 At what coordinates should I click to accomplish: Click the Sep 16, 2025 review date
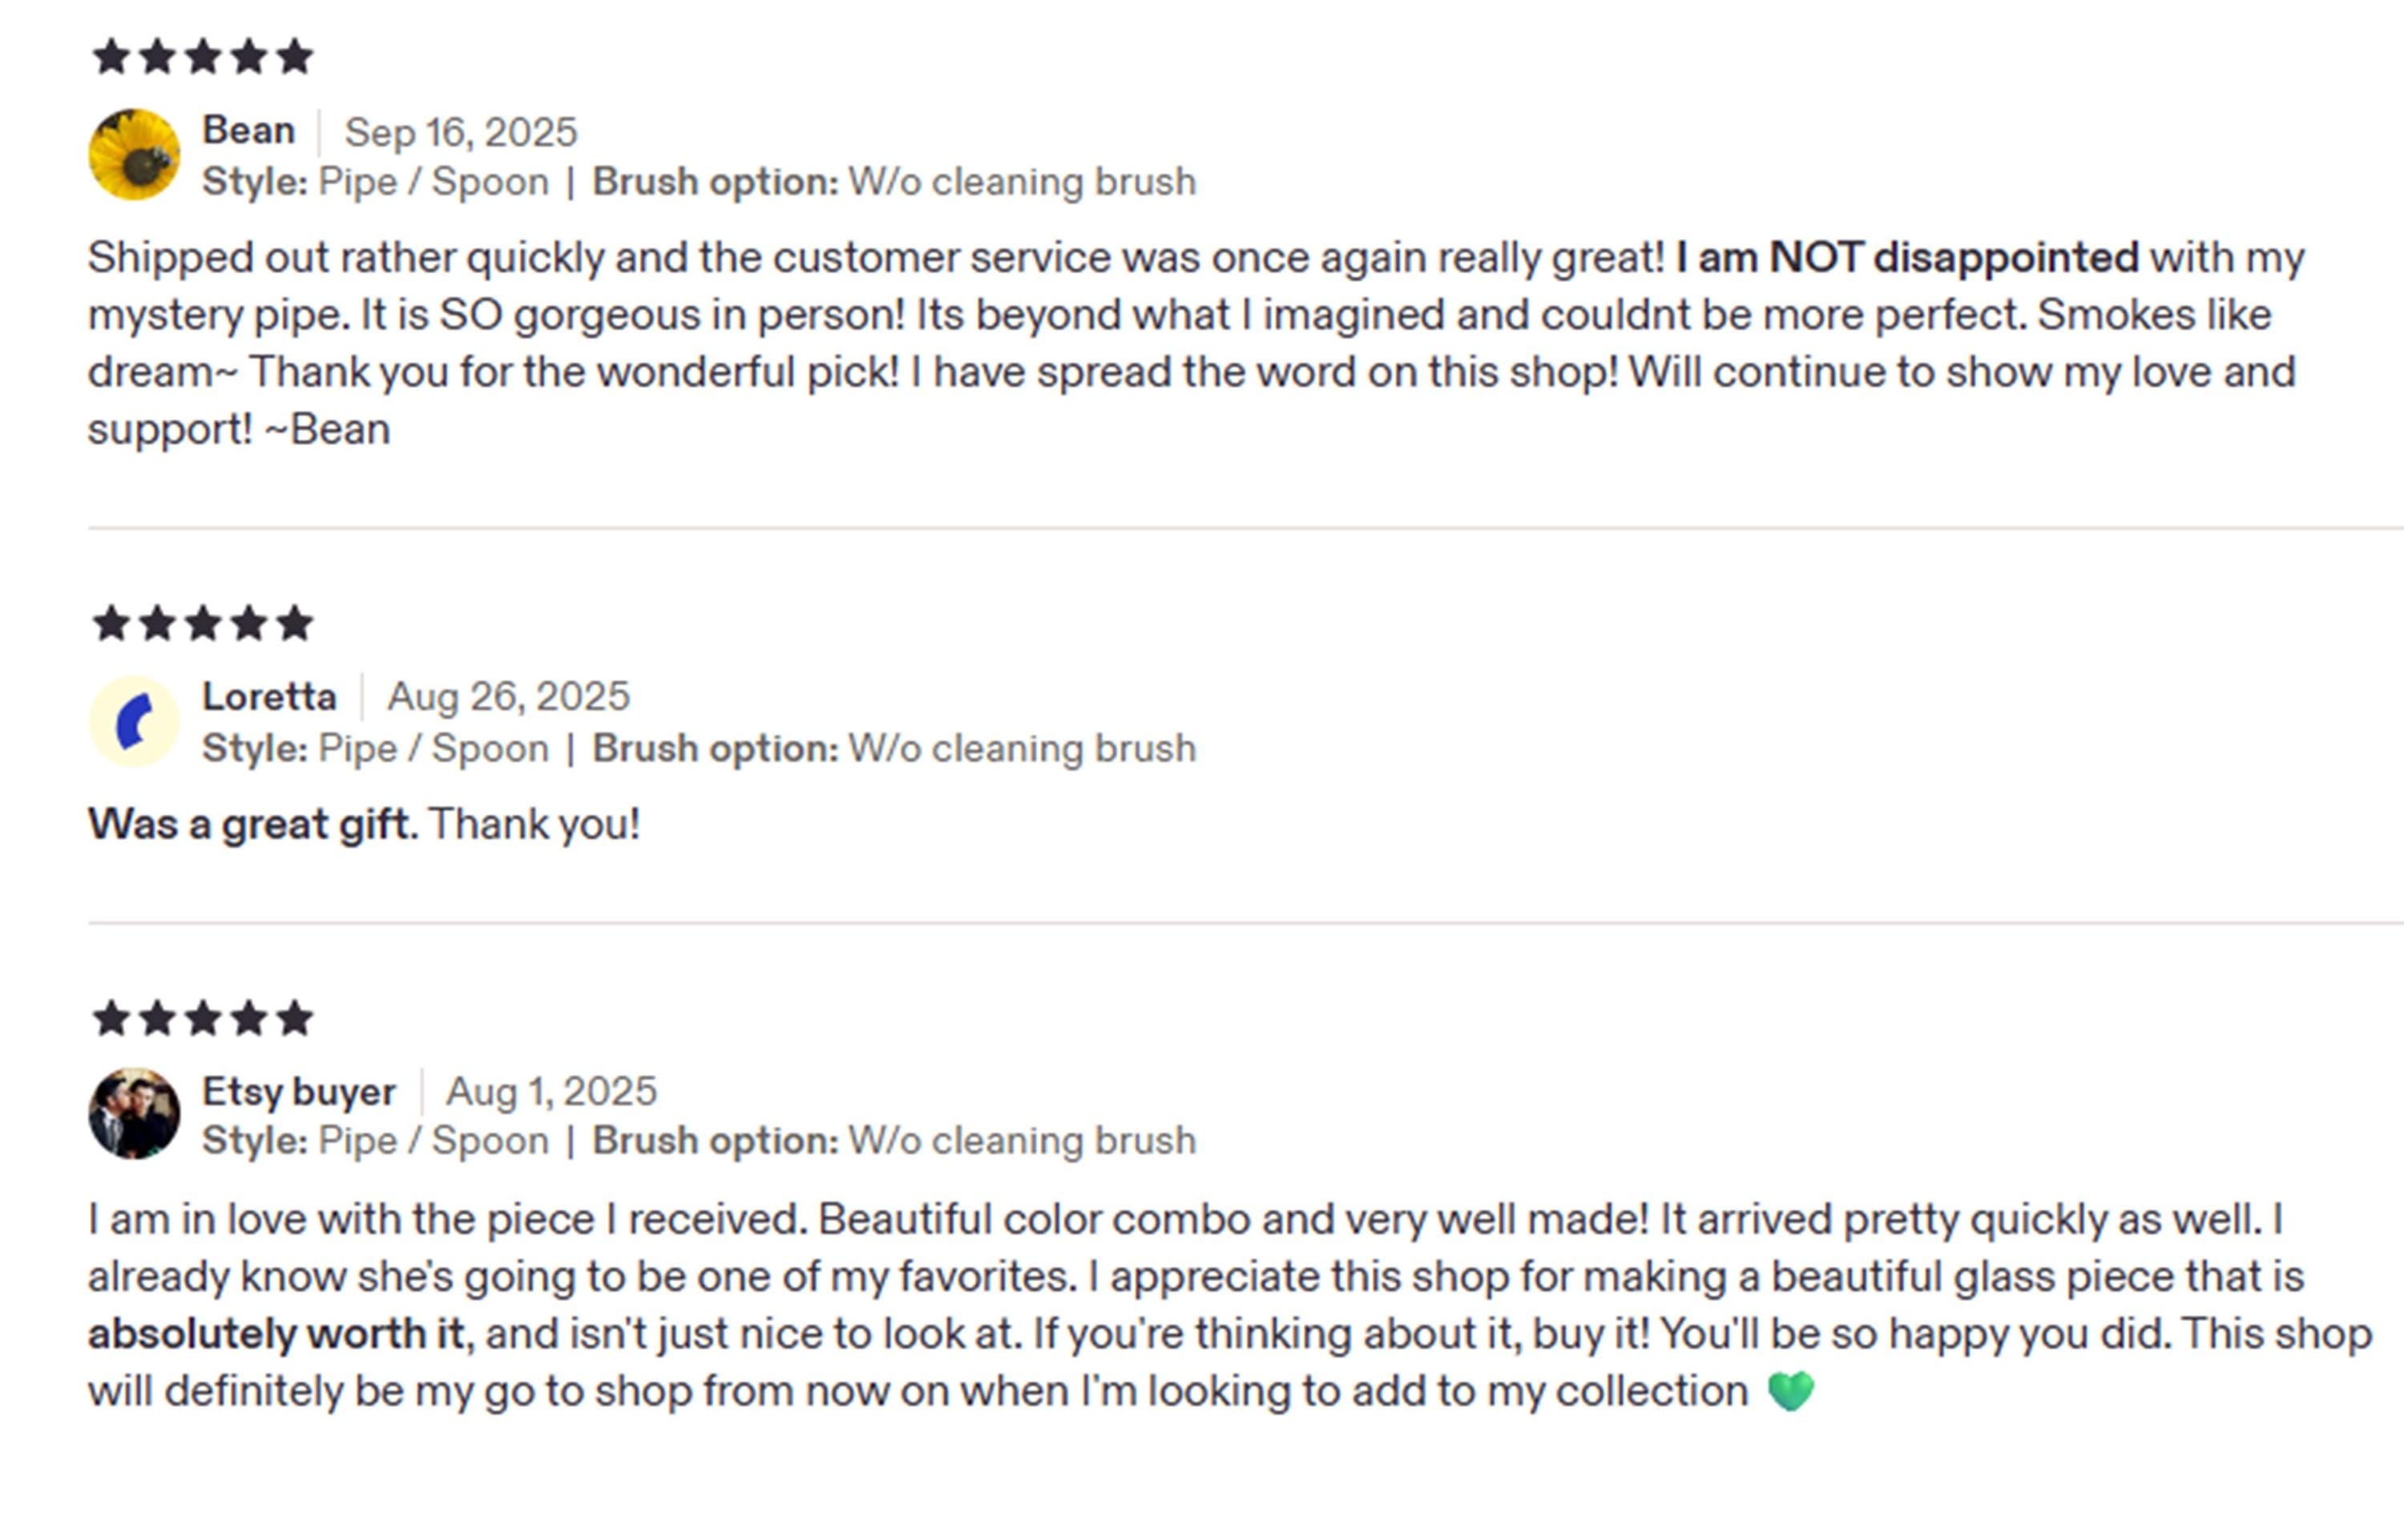[x=461, y=132]
